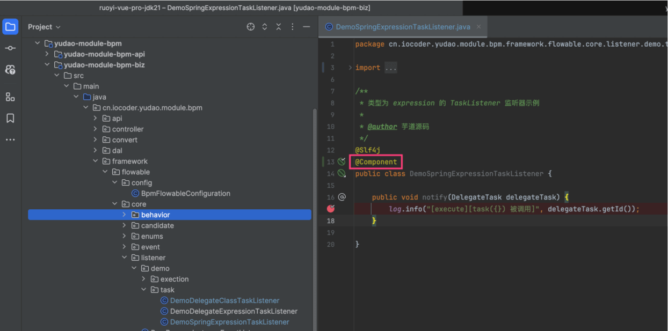Screen dimensions: 668x331
Task: Open the Project panel options kebab menu
Action: [x=292, y=26]
